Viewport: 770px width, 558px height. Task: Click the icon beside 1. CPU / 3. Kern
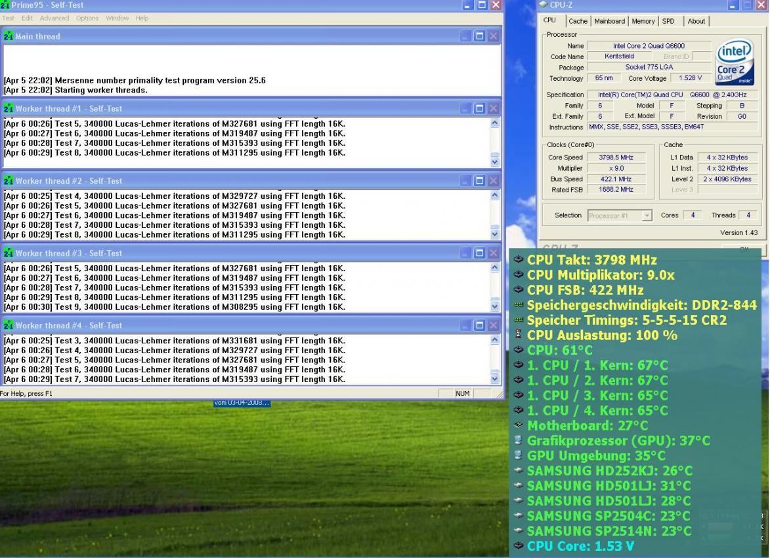(x=518, y=395)
